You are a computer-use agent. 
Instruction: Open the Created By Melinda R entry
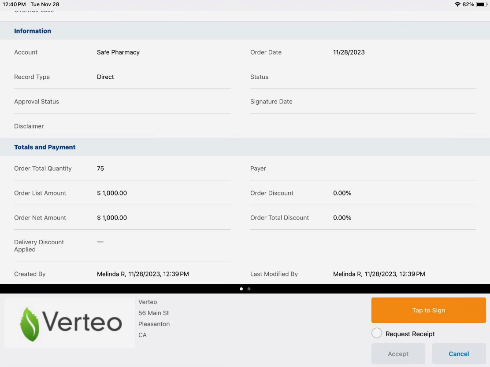click(143, 274)
